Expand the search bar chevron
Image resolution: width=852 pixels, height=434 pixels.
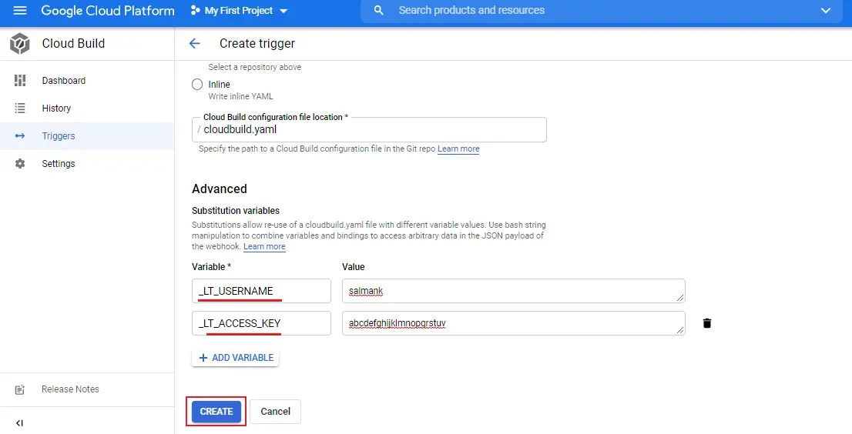click(825, 10)
